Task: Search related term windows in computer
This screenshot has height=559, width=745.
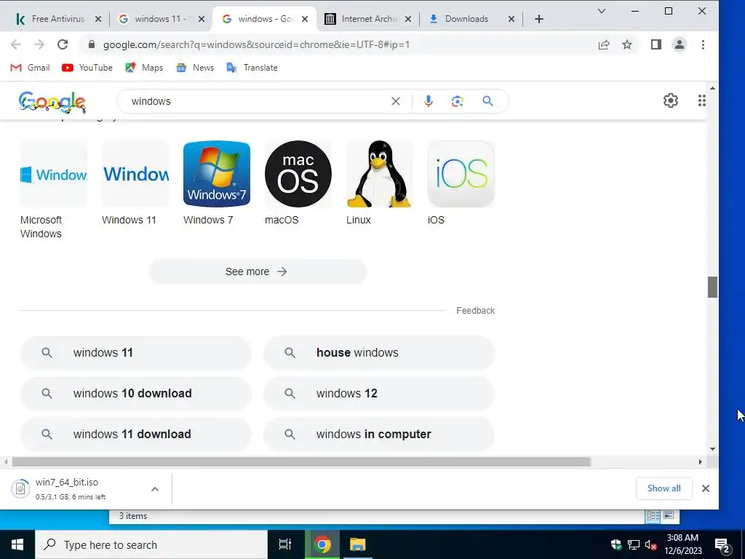Action: click(378, 434)
